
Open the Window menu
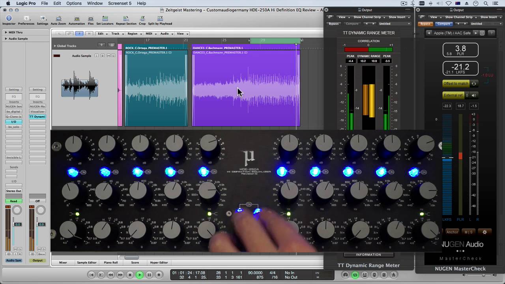(x=95, y=3)
